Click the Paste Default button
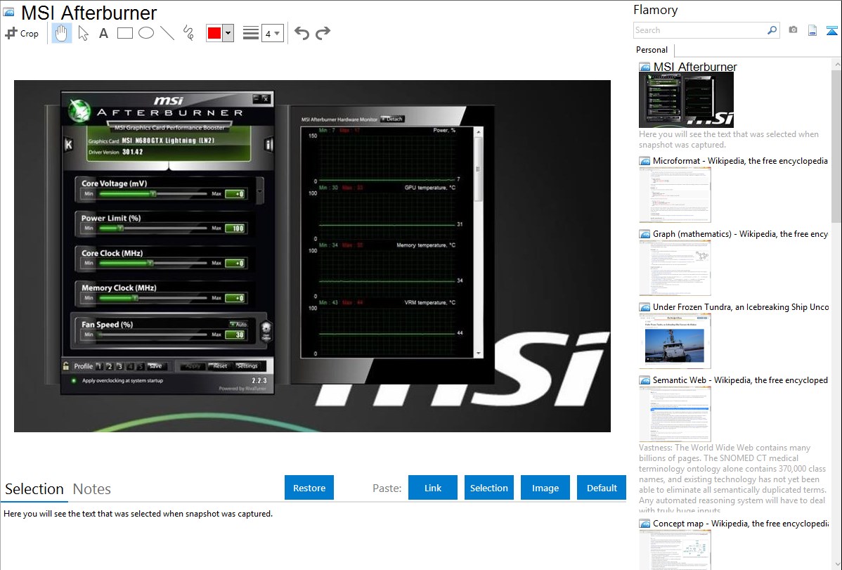 [602, 488]
